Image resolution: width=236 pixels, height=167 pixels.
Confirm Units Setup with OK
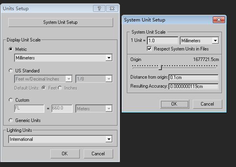coord(65,154)
